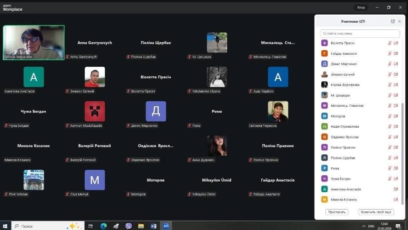Image resolution: width=408 pixels, height=230 pixels.
Task: Click camera-off icon for Микола Козачок in list
Action: tap(396, 200)
